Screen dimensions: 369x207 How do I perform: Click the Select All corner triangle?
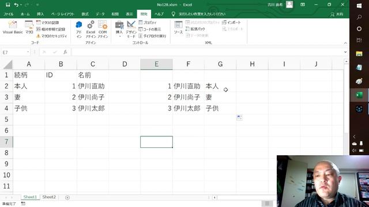(x=7, y=64)
